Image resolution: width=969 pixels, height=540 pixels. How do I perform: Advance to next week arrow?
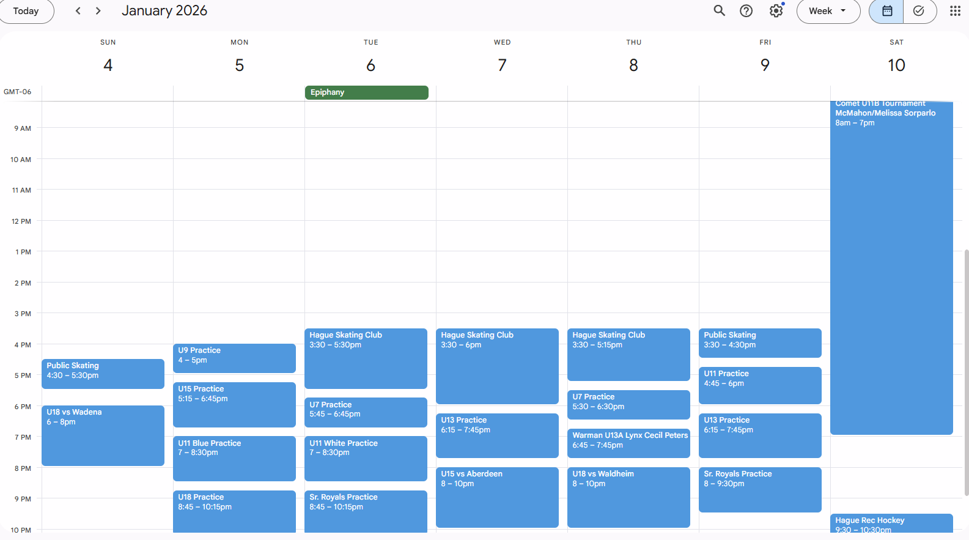click(98, 11)
